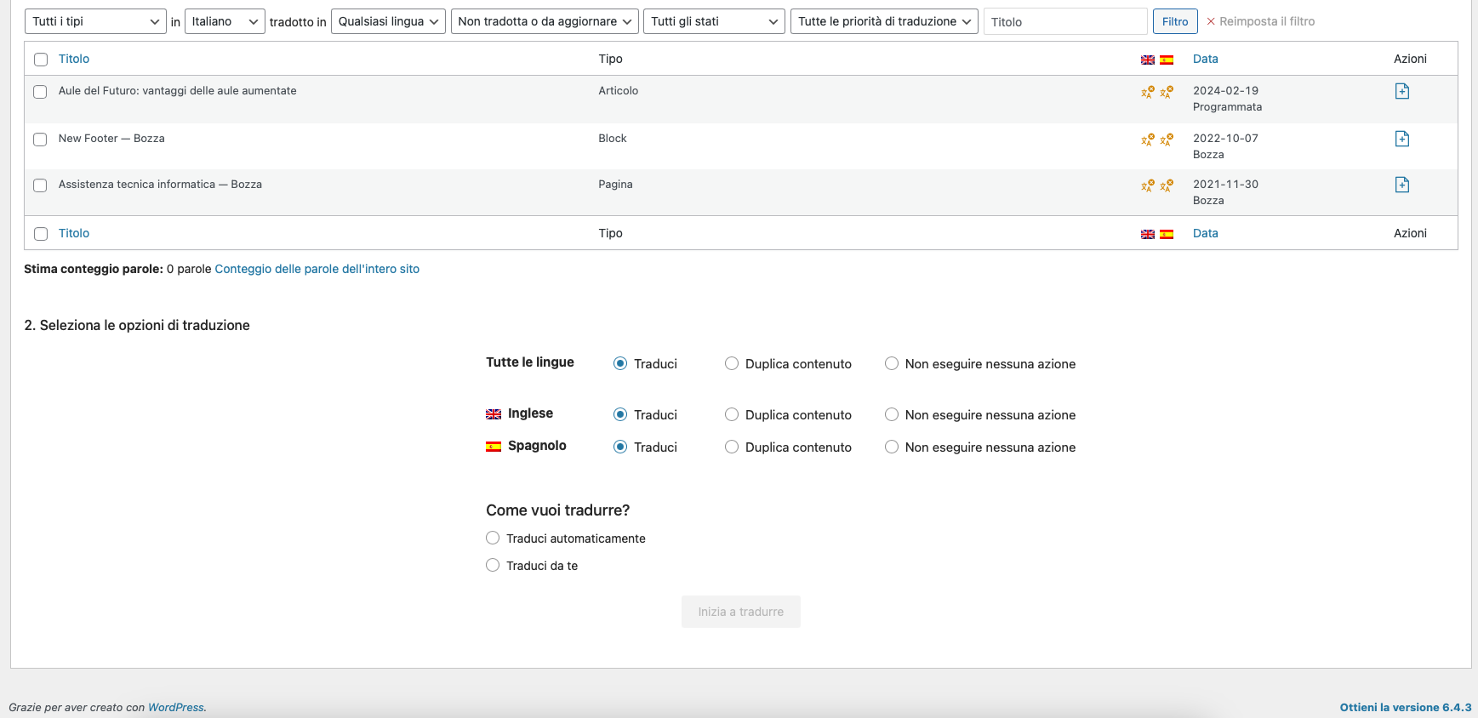Image resolution: width=1478 pixels, height=718 pixels.
Task: Click Spanish translation status icon for Aule del Futuro
Action: (1167, 92)
